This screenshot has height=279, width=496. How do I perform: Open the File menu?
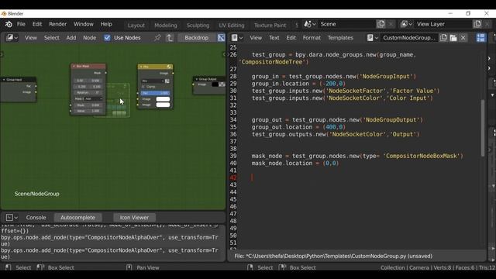point(21,24)
